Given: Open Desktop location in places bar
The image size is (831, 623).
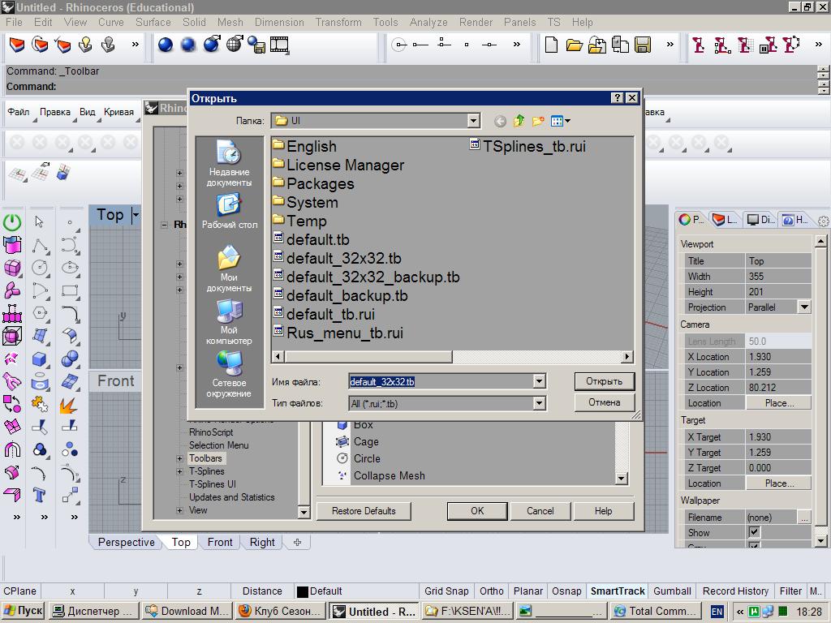Looking at the screenshot, I should 229,211.
